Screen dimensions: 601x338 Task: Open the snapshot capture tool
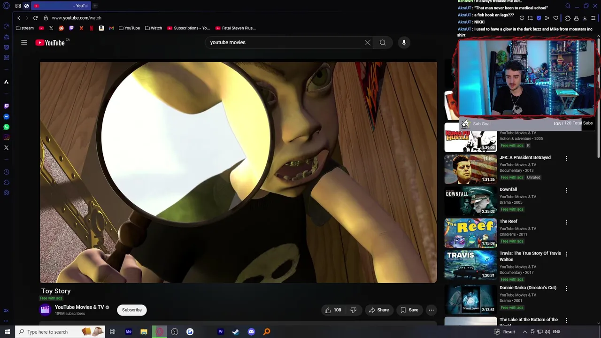[530, 18]
